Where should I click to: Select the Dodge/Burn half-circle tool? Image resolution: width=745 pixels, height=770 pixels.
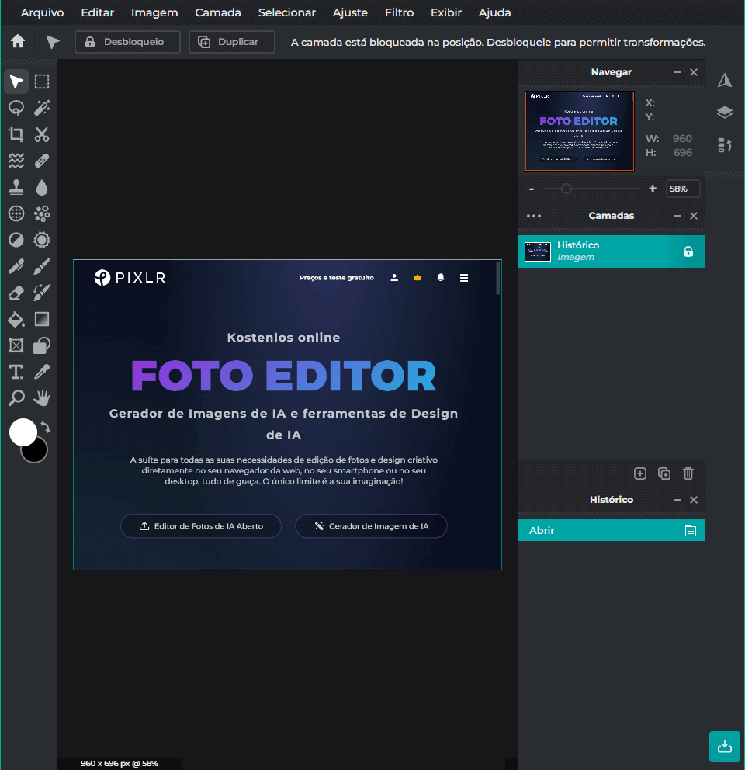tap(16, 240)
